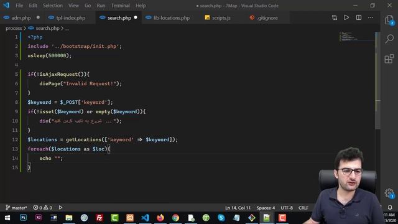Viewport: 398px width, 224px height.
Task: Open the Edit menu
Action: pos(33,6)
